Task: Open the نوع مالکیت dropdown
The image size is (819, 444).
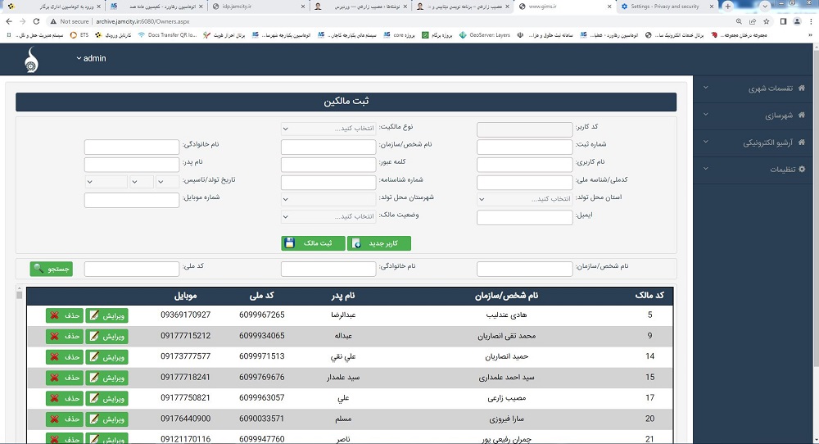Action: tap(328, 129)
